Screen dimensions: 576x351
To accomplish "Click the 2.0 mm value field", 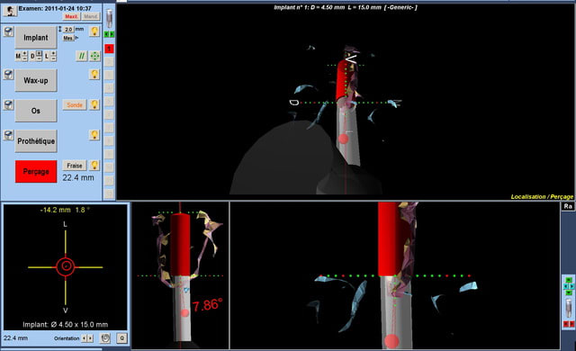I will 68,30.
